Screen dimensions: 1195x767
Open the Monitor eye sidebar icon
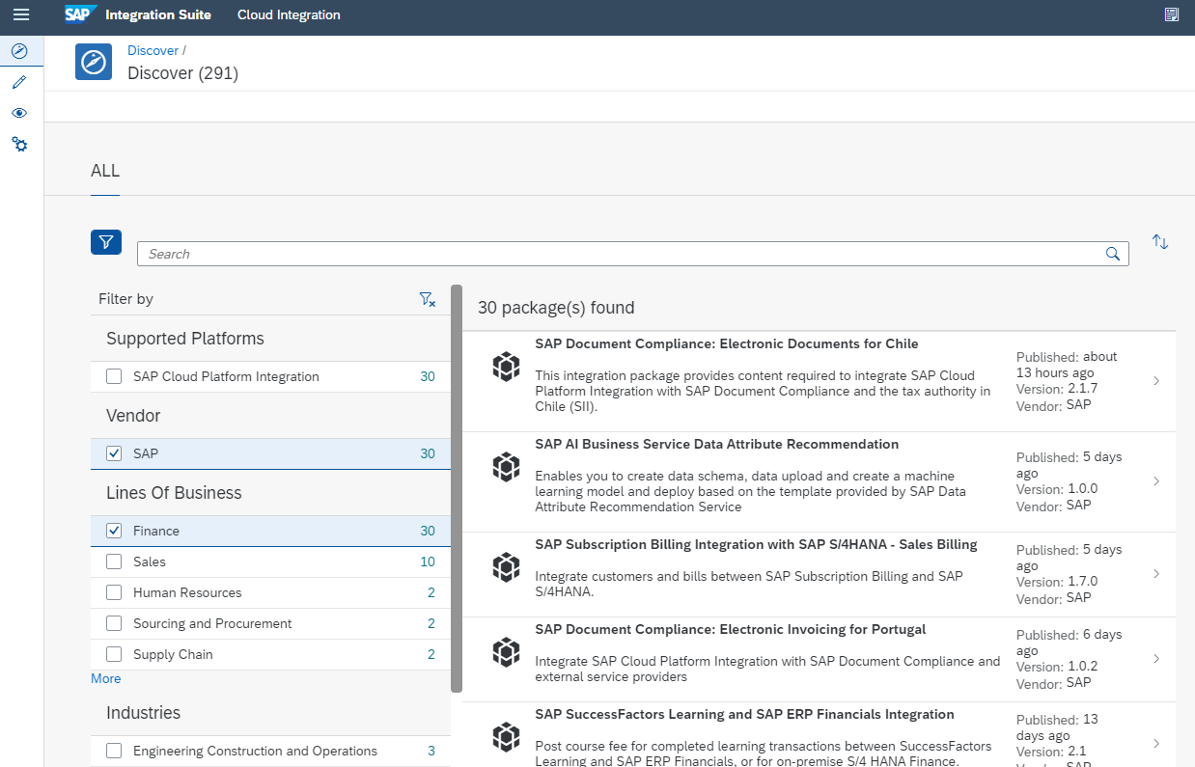pyautogui.click(x=19, y=113)
